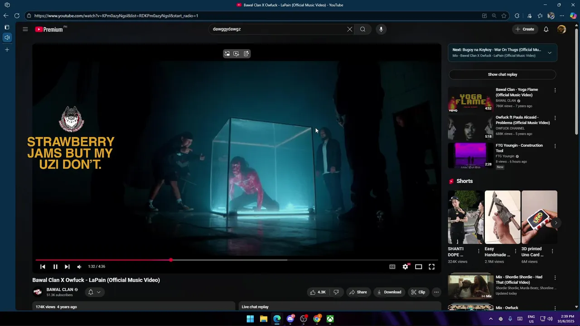Image resolution: width=580 pixels, height=326 pixels.
Task: Open the YouTube guide hamburger menu
Action: (x=25, y=29)
